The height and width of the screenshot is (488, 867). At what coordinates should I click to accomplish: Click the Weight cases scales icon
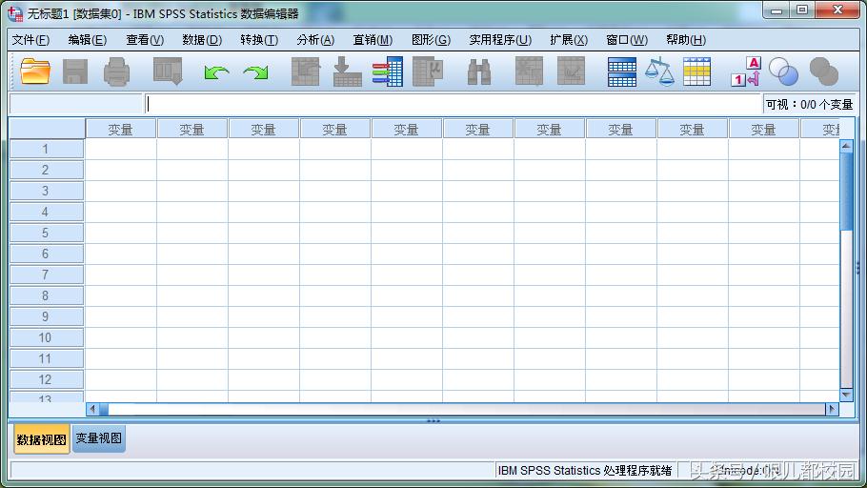click(659, 71)
